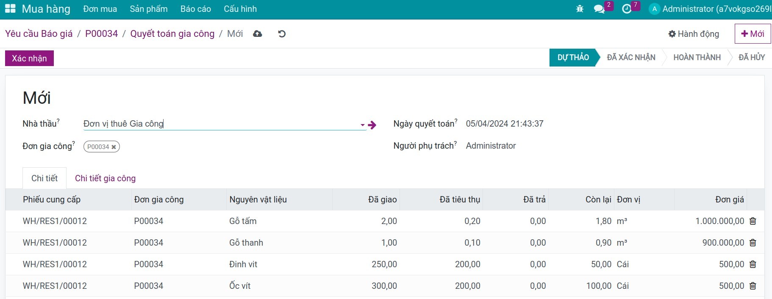Image resolution: width=772 pixels, height=299 pixels.
Task: Click the Đinh vít Đã giao value 250,00
Action: (x=384, y=264)
